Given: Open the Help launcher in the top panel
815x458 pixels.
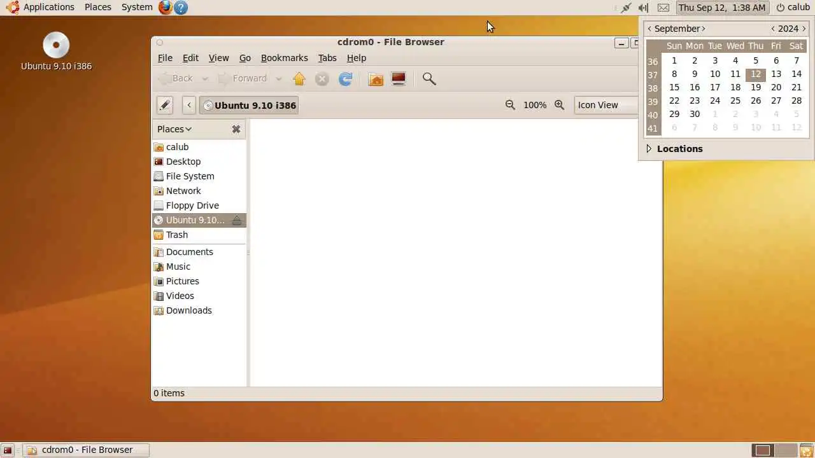Looking at the screenshot, I should click(x=181, y=8).
